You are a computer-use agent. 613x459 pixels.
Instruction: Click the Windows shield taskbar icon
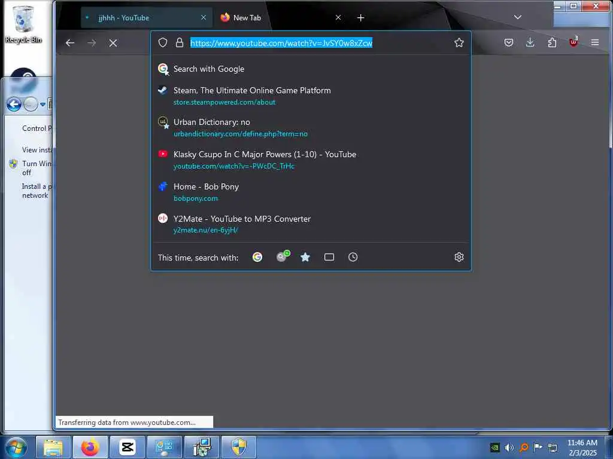tap(239, 447)
